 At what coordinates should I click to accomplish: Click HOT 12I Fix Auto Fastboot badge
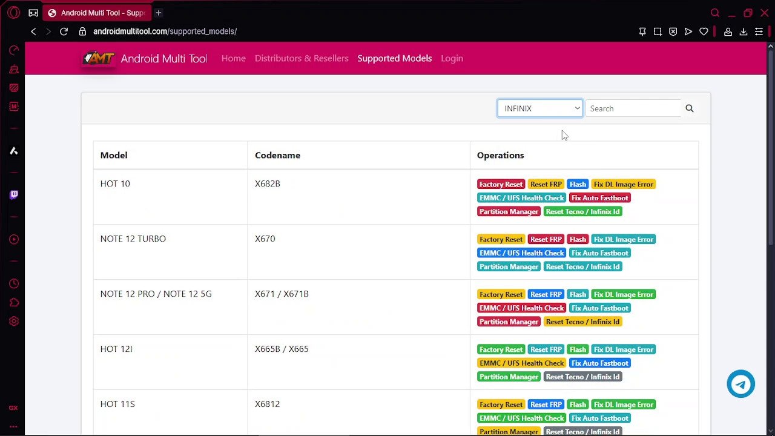tap(599, 363)
